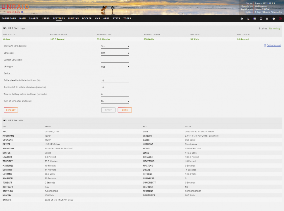284x211 pixels.
Task: Open the Feedback speech-bubble icon
Action: tap(254, 19)
